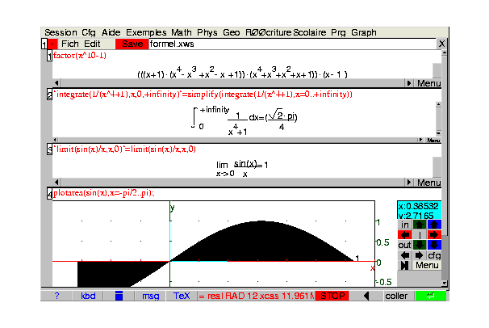Toggle the kbd on-screen keyboard

click(88, 296)
